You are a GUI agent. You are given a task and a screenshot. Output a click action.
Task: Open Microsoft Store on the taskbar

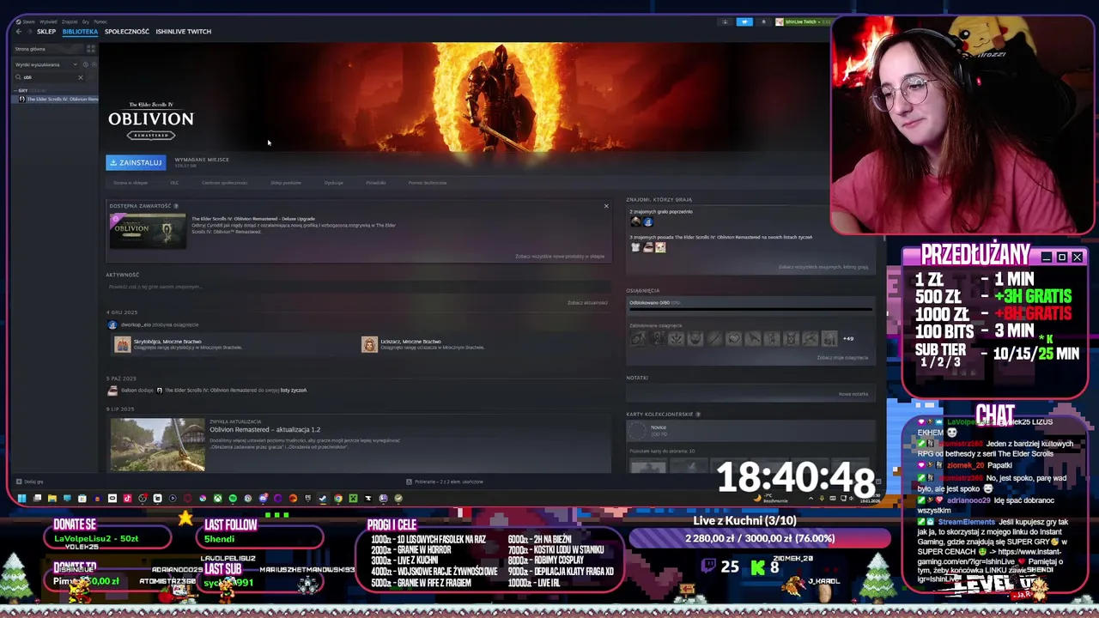[x=82, y=498]
